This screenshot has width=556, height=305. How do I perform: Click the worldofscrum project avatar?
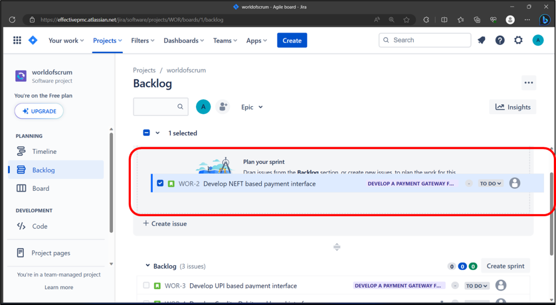click(21, 76)
